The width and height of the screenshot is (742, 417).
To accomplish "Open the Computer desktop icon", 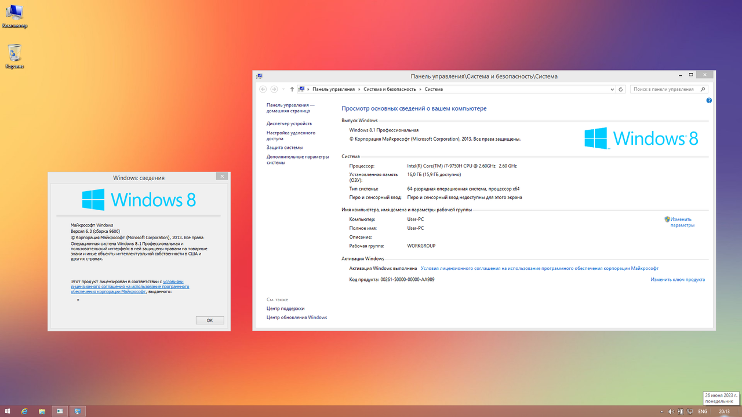I will 14,16.
